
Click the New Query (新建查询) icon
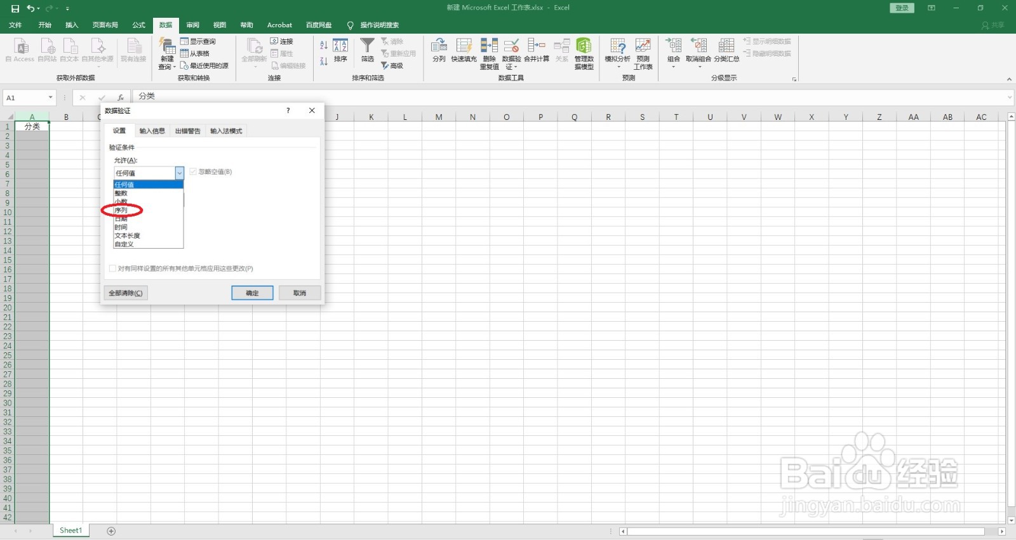(167, 46)
